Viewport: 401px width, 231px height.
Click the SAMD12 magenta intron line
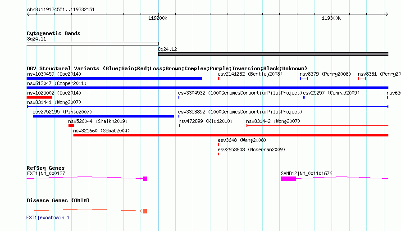[342, 177]
